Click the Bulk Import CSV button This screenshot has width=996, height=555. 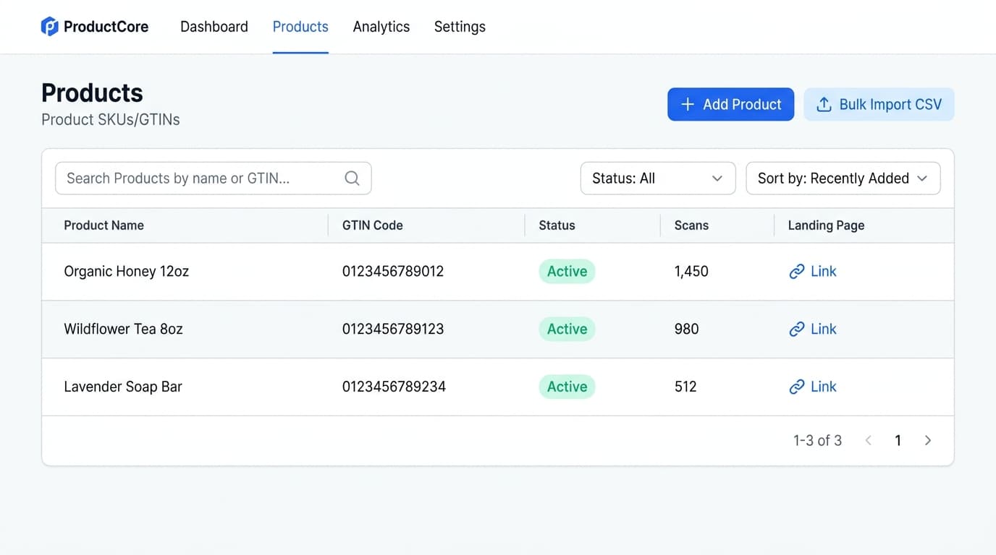pos(879,104)
